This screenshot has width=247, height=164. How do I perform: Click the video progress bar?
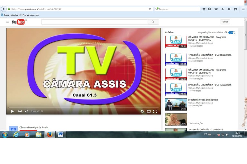point(84,108)
